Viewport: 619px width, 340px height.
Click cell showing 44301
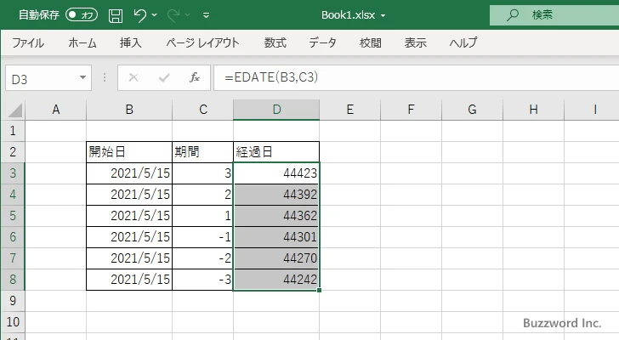276,237
